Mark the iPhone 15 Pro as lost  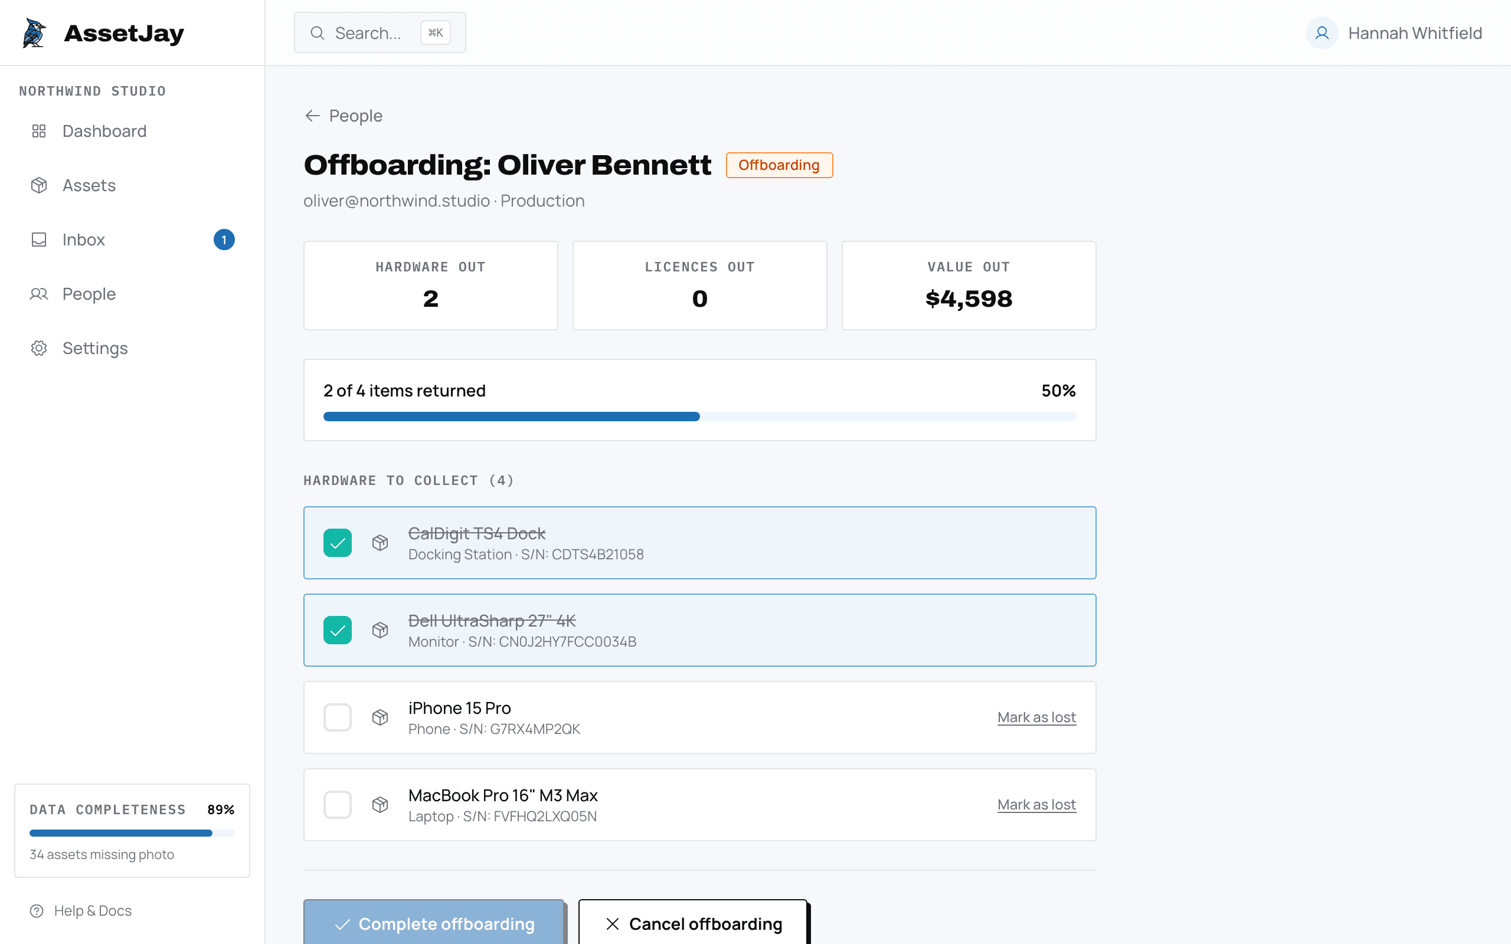(x=1036, y=717)
